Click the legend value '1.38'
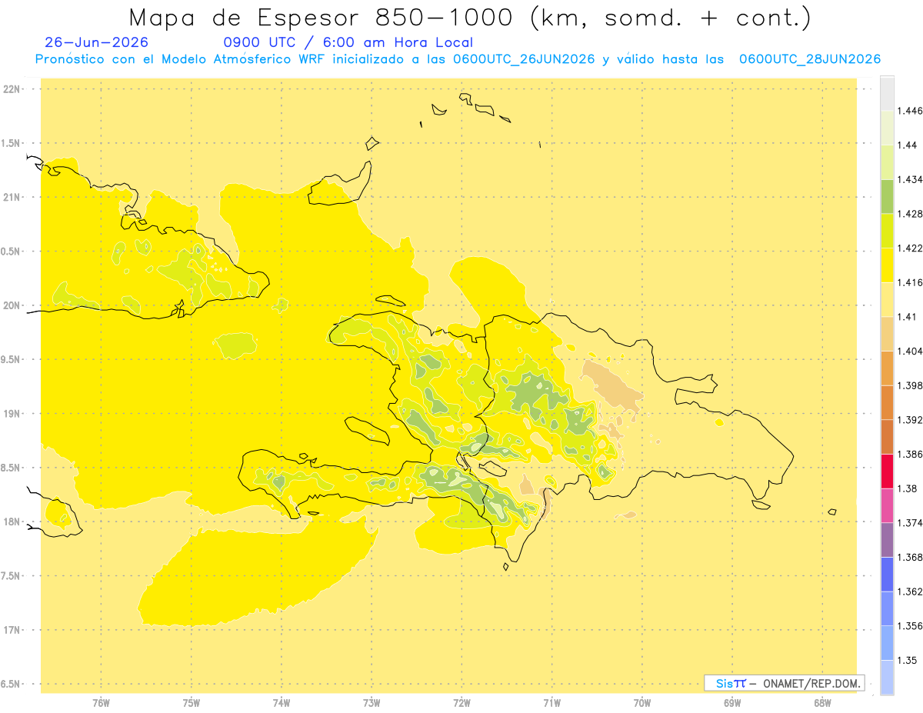 coord(907,488)
